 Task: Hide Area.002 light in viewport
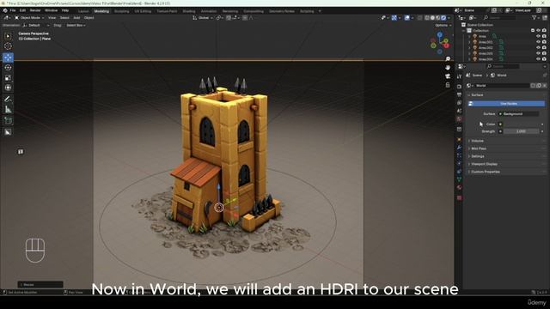tap(539, 48)
